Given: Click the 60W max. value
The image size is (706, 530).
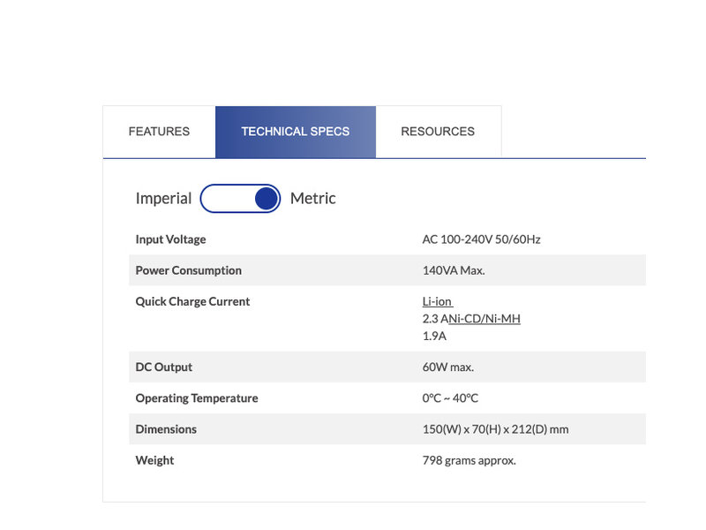Looking at the screenshot, I should [x=448, y=367].
